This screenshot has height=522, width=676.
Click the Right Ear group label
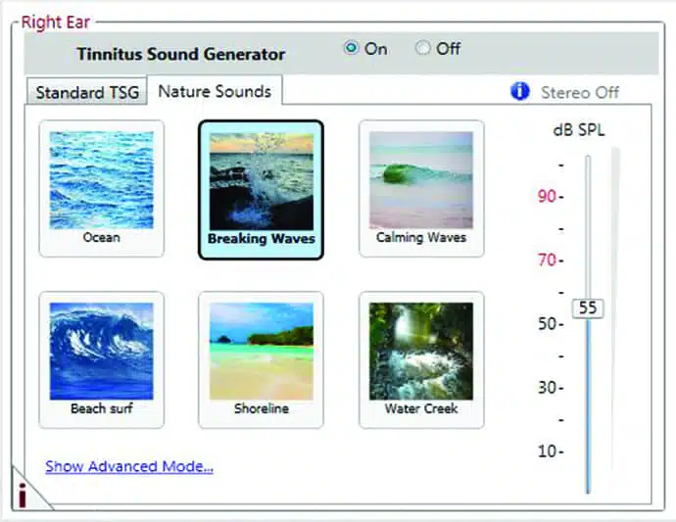pyautogui.click(x=56, y=20)
